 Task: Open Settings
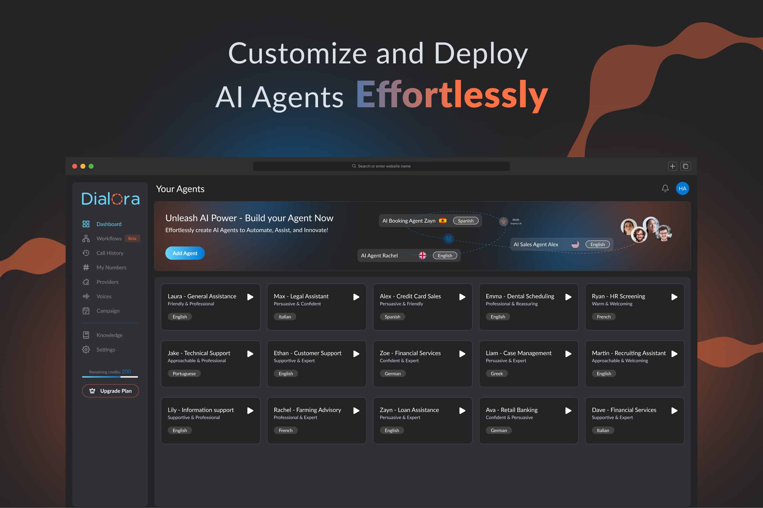[105, 349]
